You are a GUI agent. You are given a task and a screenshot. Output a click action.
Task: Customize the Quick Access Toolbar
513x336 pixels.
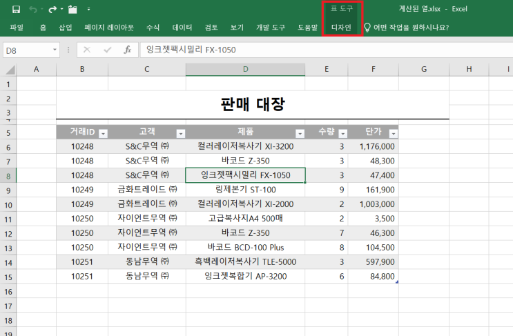click(x=88, y=9)
